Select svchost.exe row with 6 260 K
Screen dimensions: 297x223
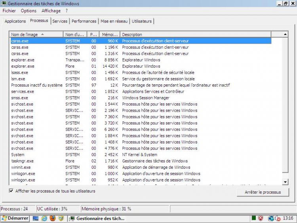[141, 130]
